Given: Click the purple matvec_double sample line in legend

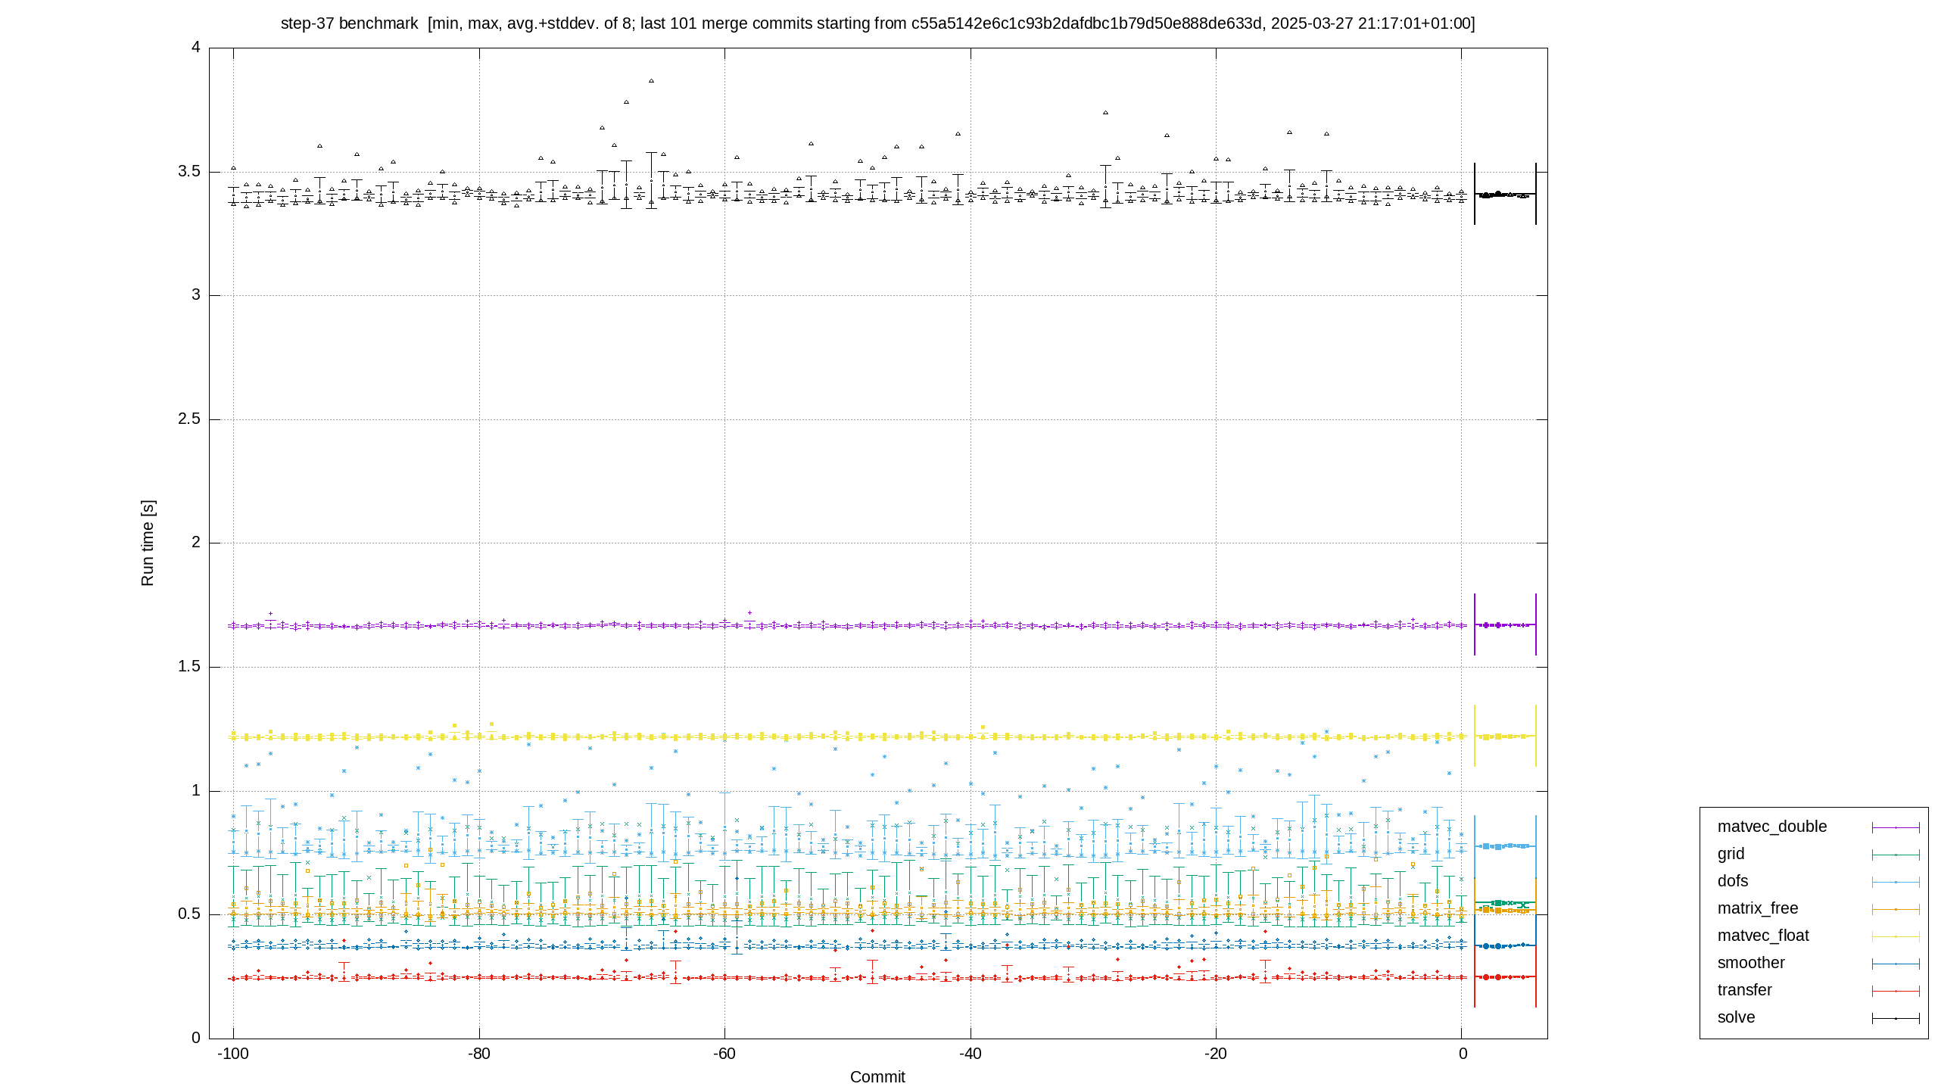Looking at the screenshot, I should click(x=1896, y=827).
